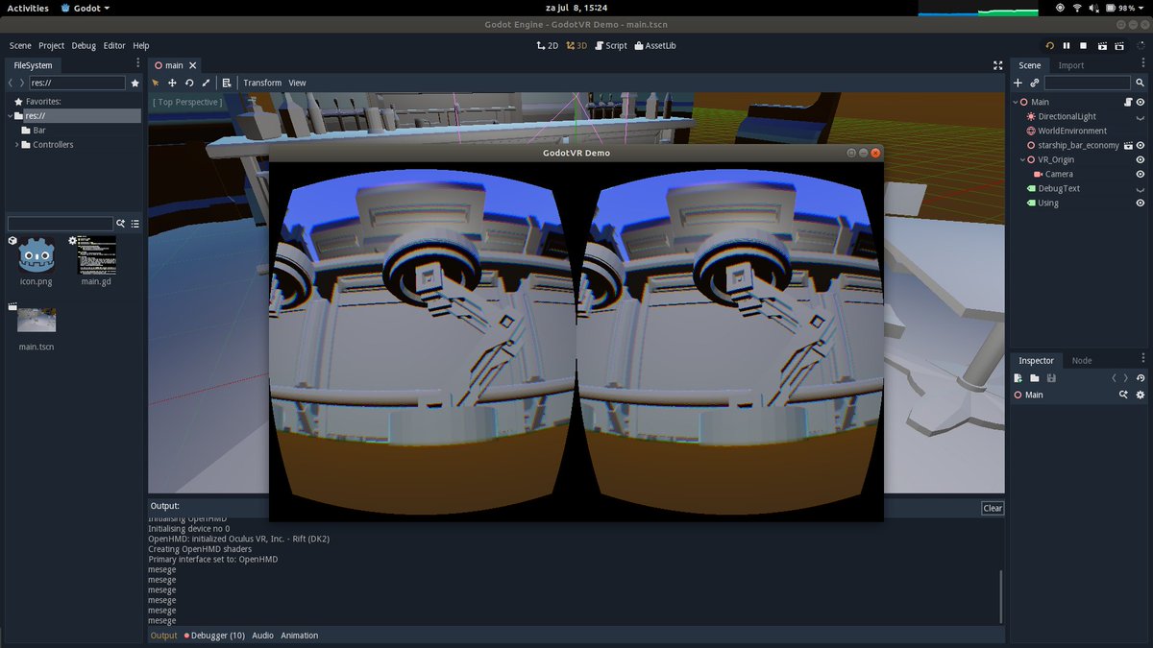Toggle the distraction-free expand icon
The height and width of the screenshot is (648, 1153).
pyautogui.click(x=997, y=65)
